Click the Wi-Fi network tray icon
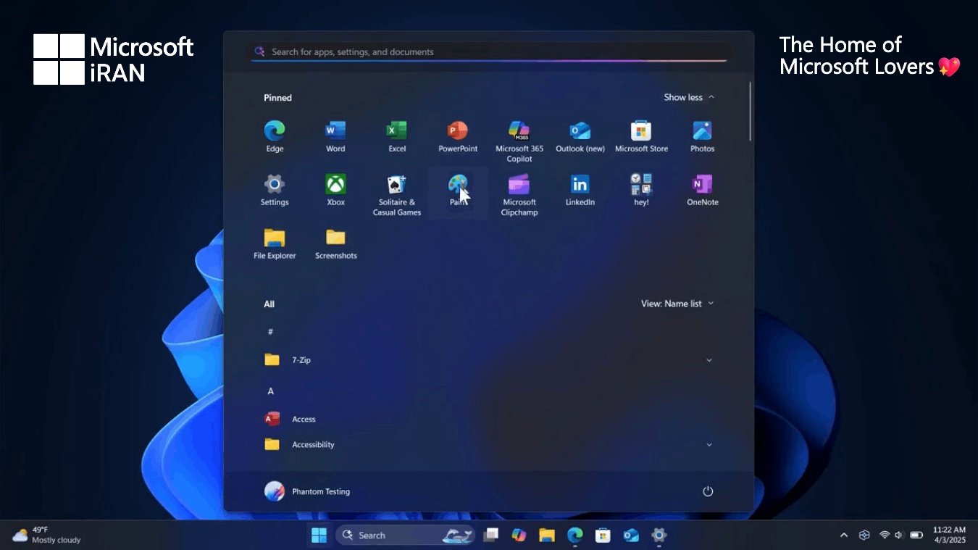 [885, 536]
